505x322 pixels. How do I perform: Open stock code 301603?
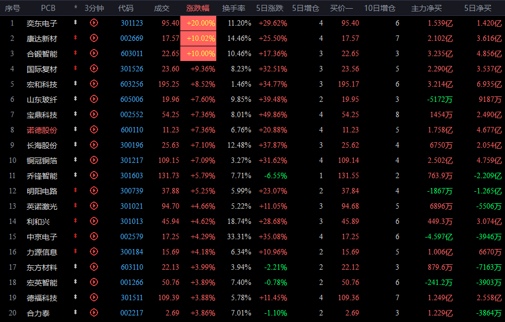tap(132, 175)
